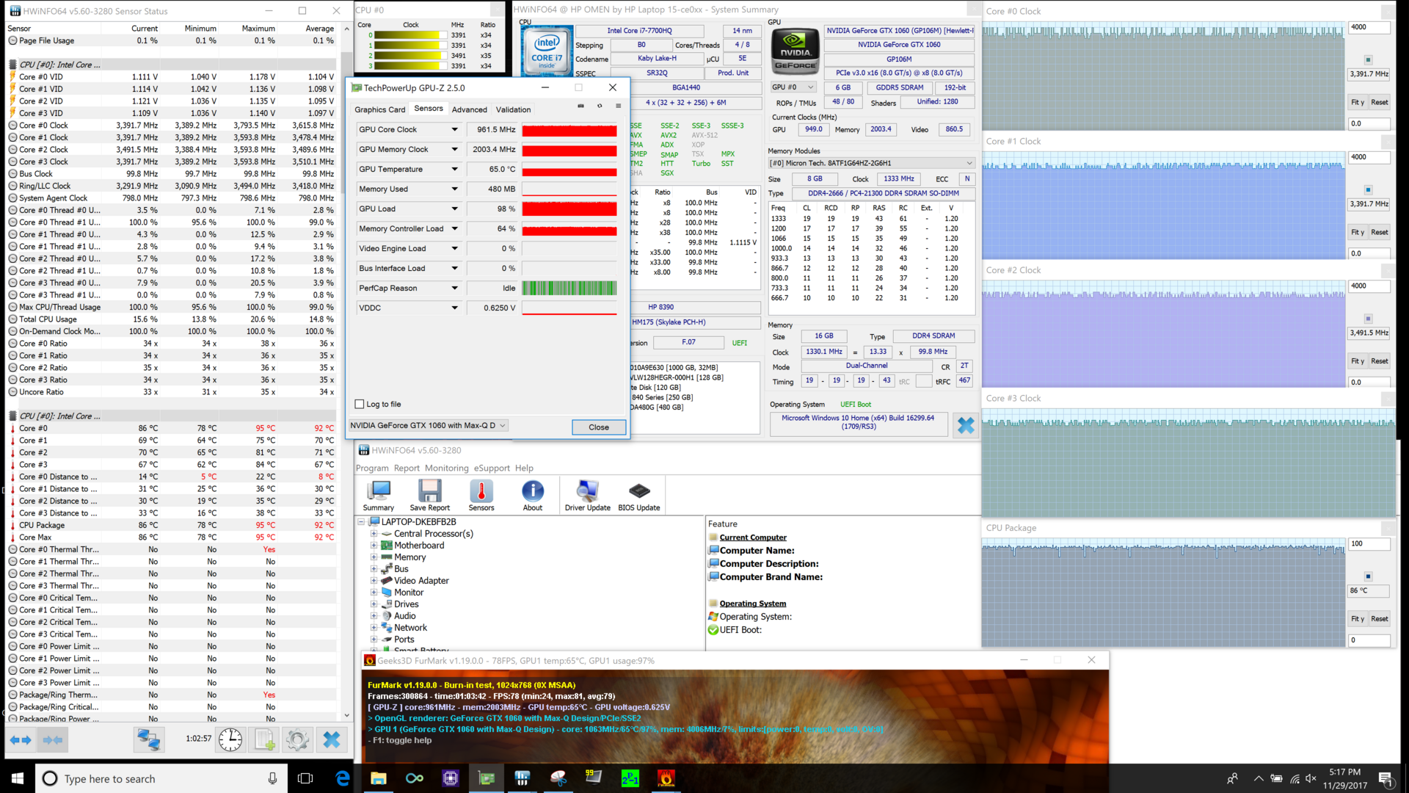This screenshot has height=793, width=1409.
Task: Click the blue X icon to close Sensor Status
Action: point(332,739)
